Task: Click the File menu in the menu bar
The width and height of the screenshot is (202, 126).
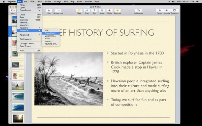Action: 20,2
